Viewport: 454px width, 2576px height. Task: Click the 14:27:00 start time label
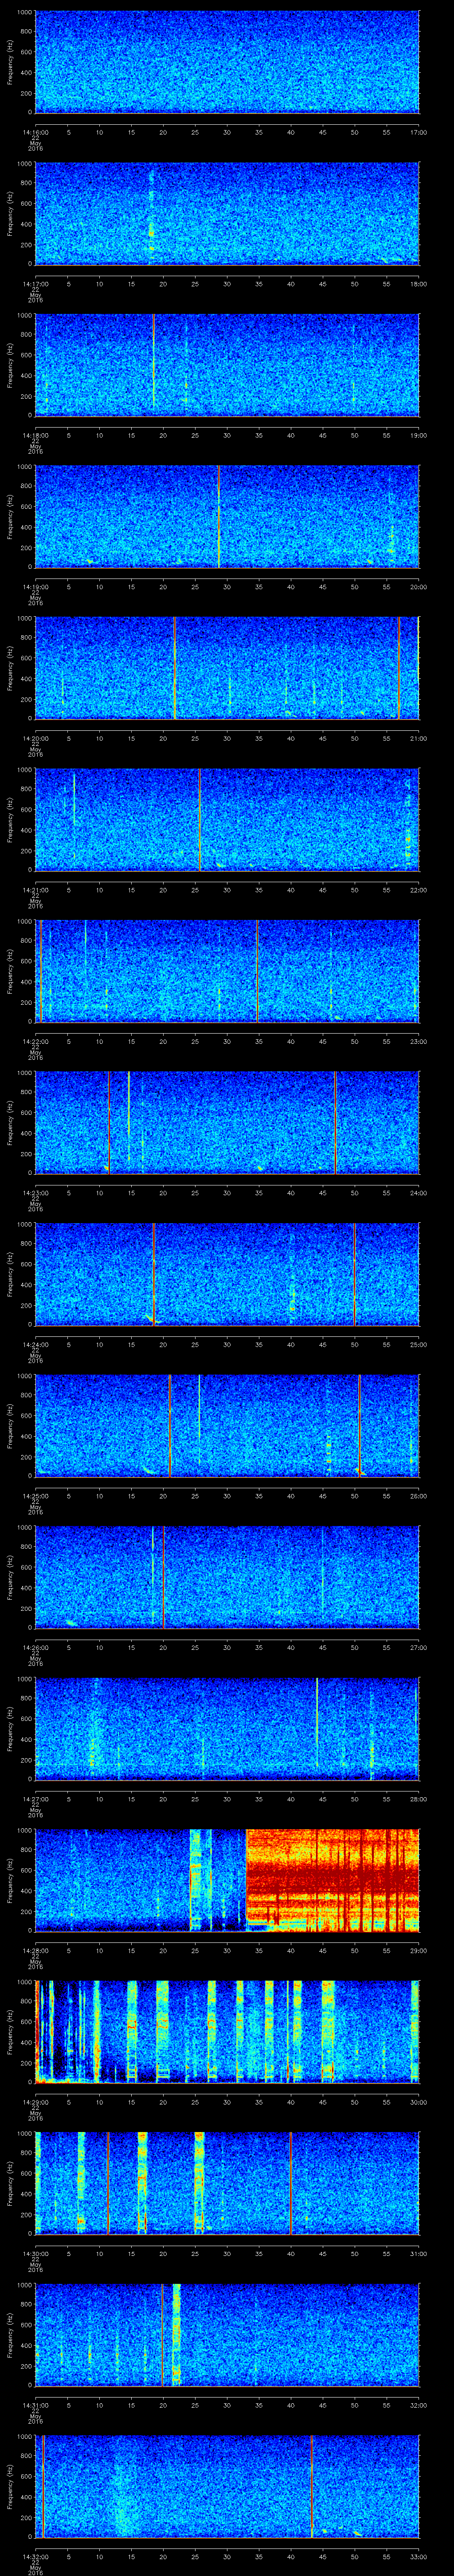tap(35, 1798)
